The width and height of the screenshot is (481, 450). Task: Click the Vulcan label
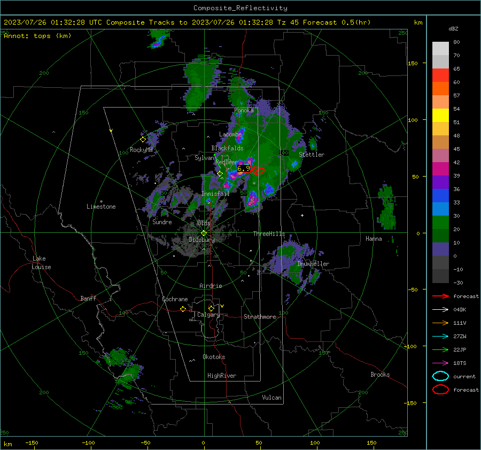(x=271, y=398)
